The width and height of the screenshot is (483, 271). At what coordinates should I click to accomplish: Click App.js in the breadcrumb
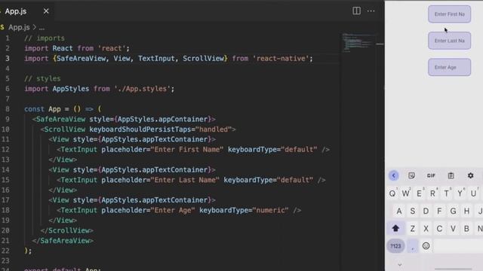point(19,27)
